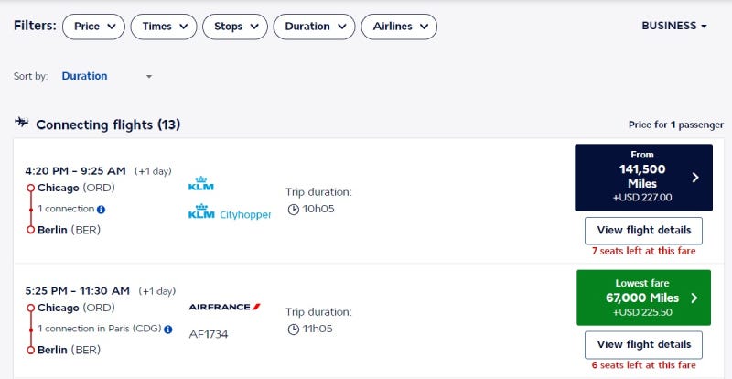Image resolution: width=732 pixels, height=379 pixels.
Task: Click the airplane icon beside Connecting flights
Action: (x=22, y=124)
